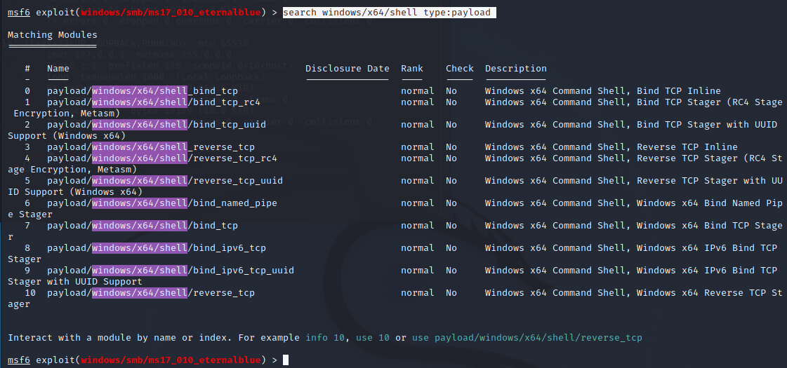Click the 'Check' column header
Screen dimensions: 787x368
coord(460,69)
